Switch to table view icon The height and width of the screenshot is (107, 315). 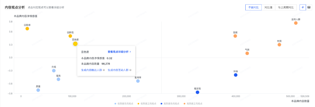309,7
